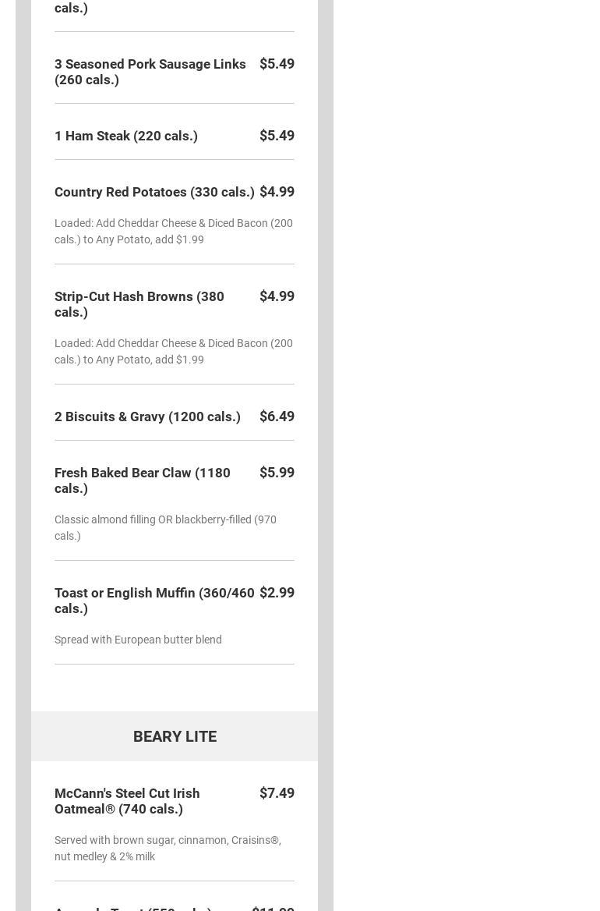This screenshot has height=911, width=600.
Task: Click the $4.99 price for Strip-Cut Hash Browns
Action: pos(277,296)
